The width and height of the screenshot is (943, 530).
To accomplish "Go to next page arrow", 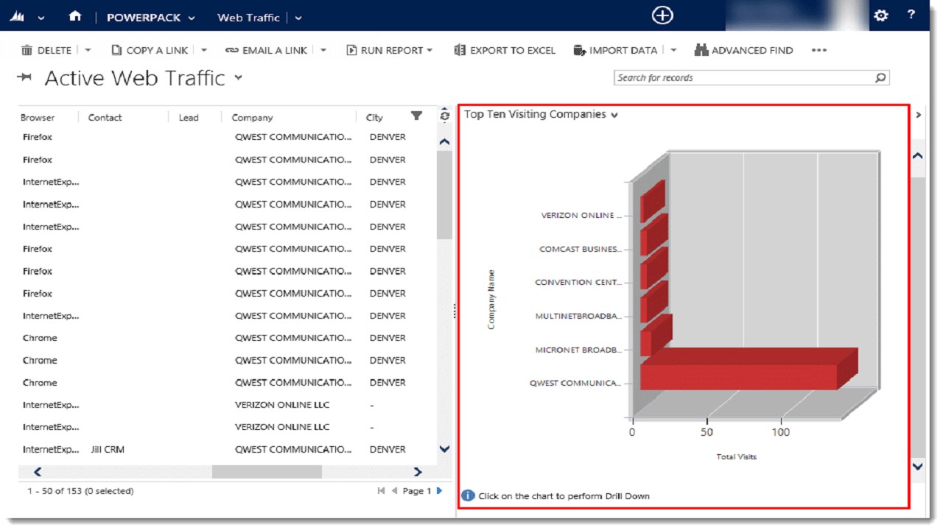I will tap(440, 491).
